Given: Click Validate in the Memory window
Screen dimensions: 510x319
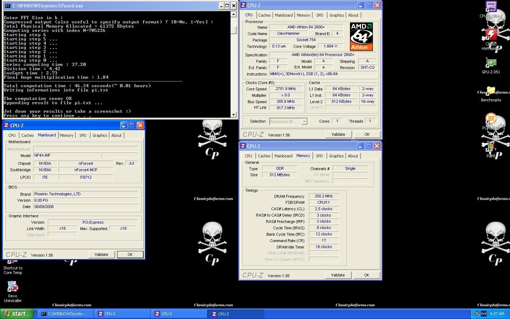Looking at the screenshot, I should click(x=338, y=275).
